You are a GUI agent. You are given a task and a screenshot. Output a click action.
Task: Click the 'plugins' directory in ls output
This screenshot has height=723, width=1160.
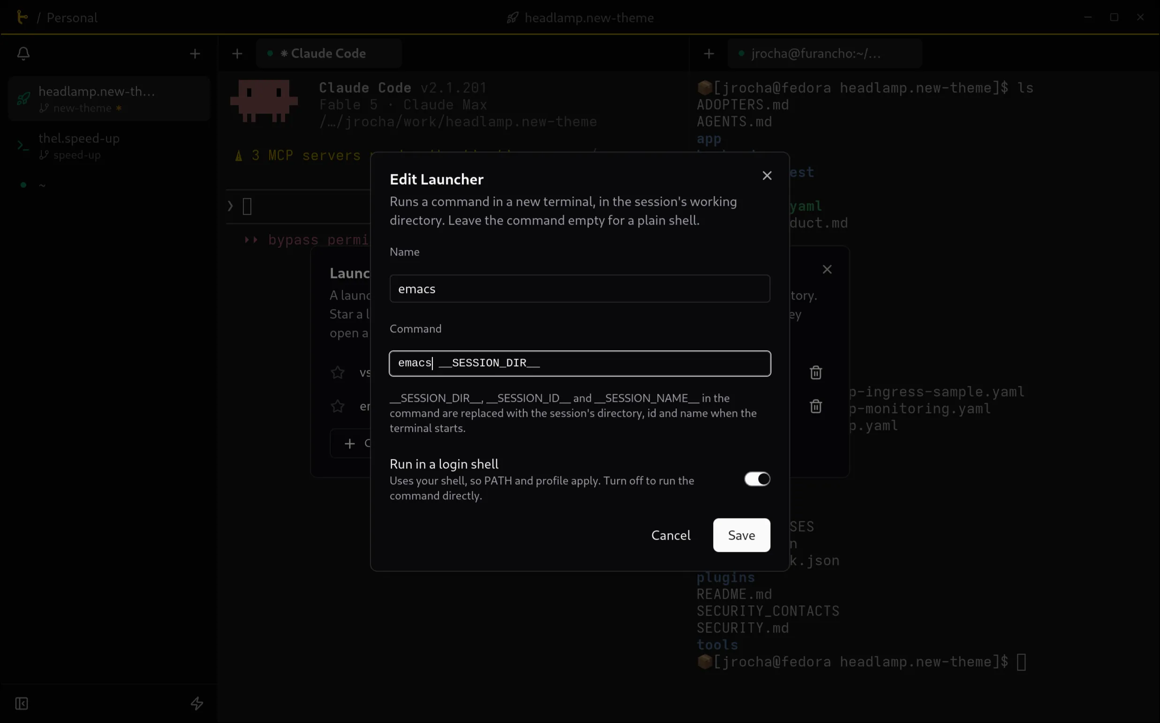coord(725,577)
